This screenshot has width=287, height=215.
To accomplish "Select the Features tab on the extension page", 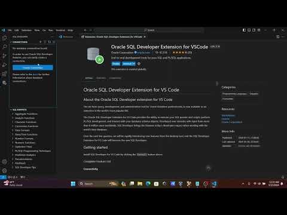I will pyautogui.click(x=101, y=78).
